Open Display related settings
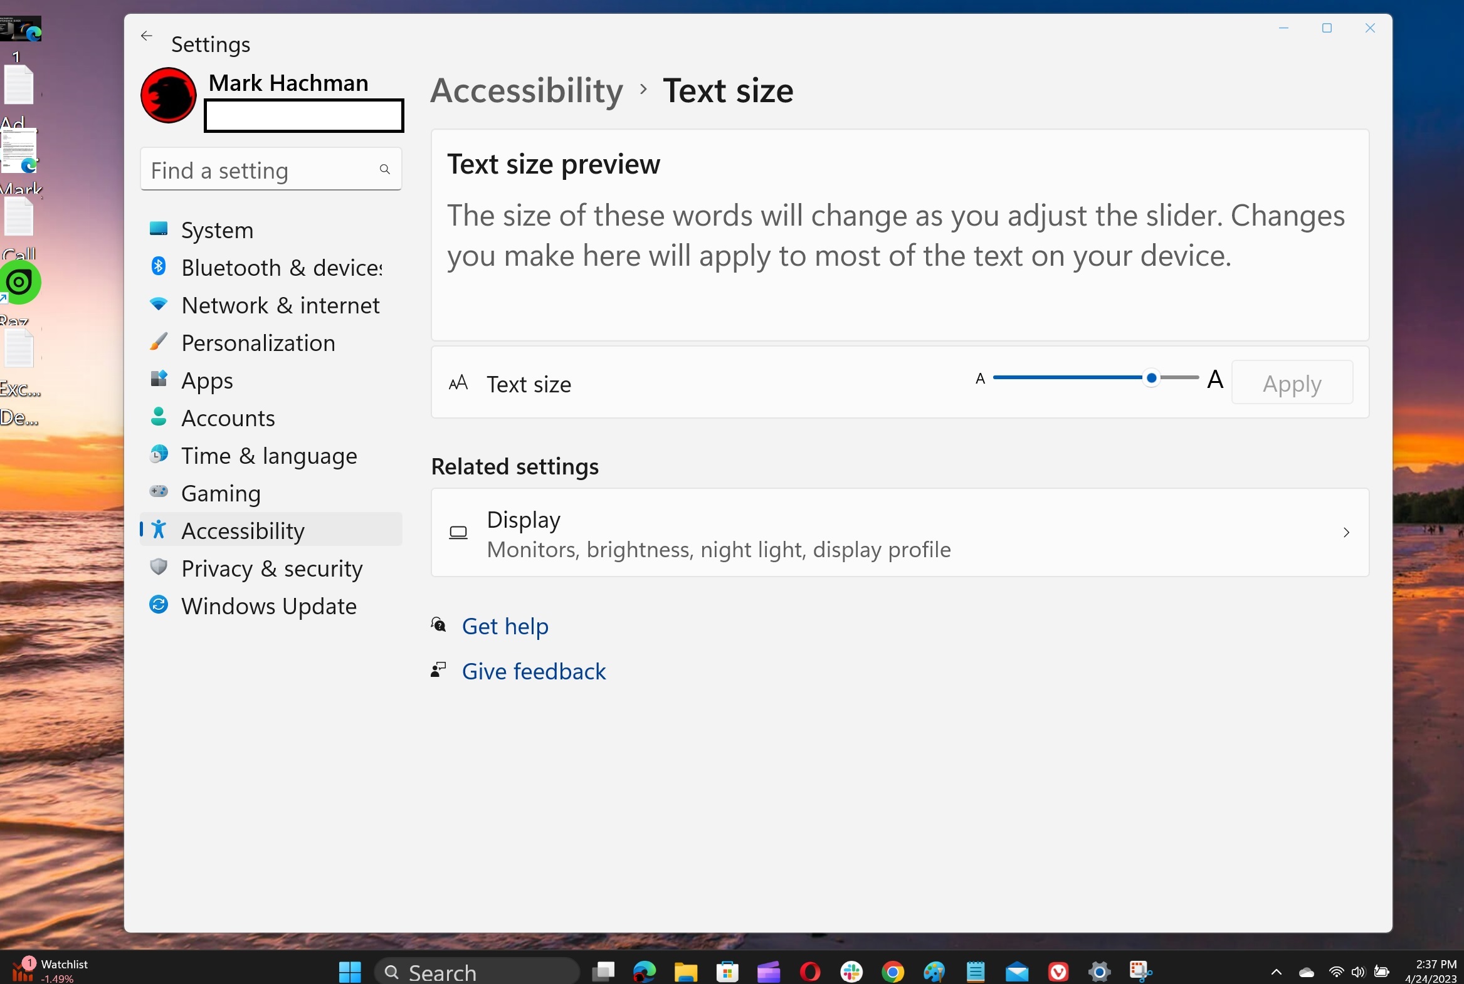 [x=900, y=533]
